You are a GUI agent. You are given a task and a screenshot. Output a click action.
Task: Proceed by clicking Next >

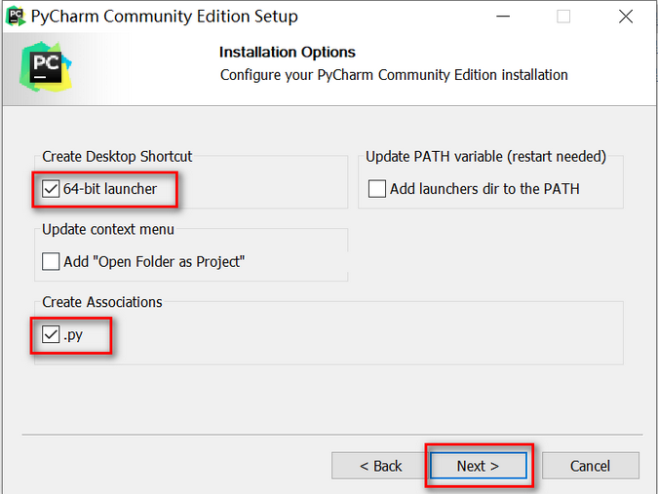478,466
